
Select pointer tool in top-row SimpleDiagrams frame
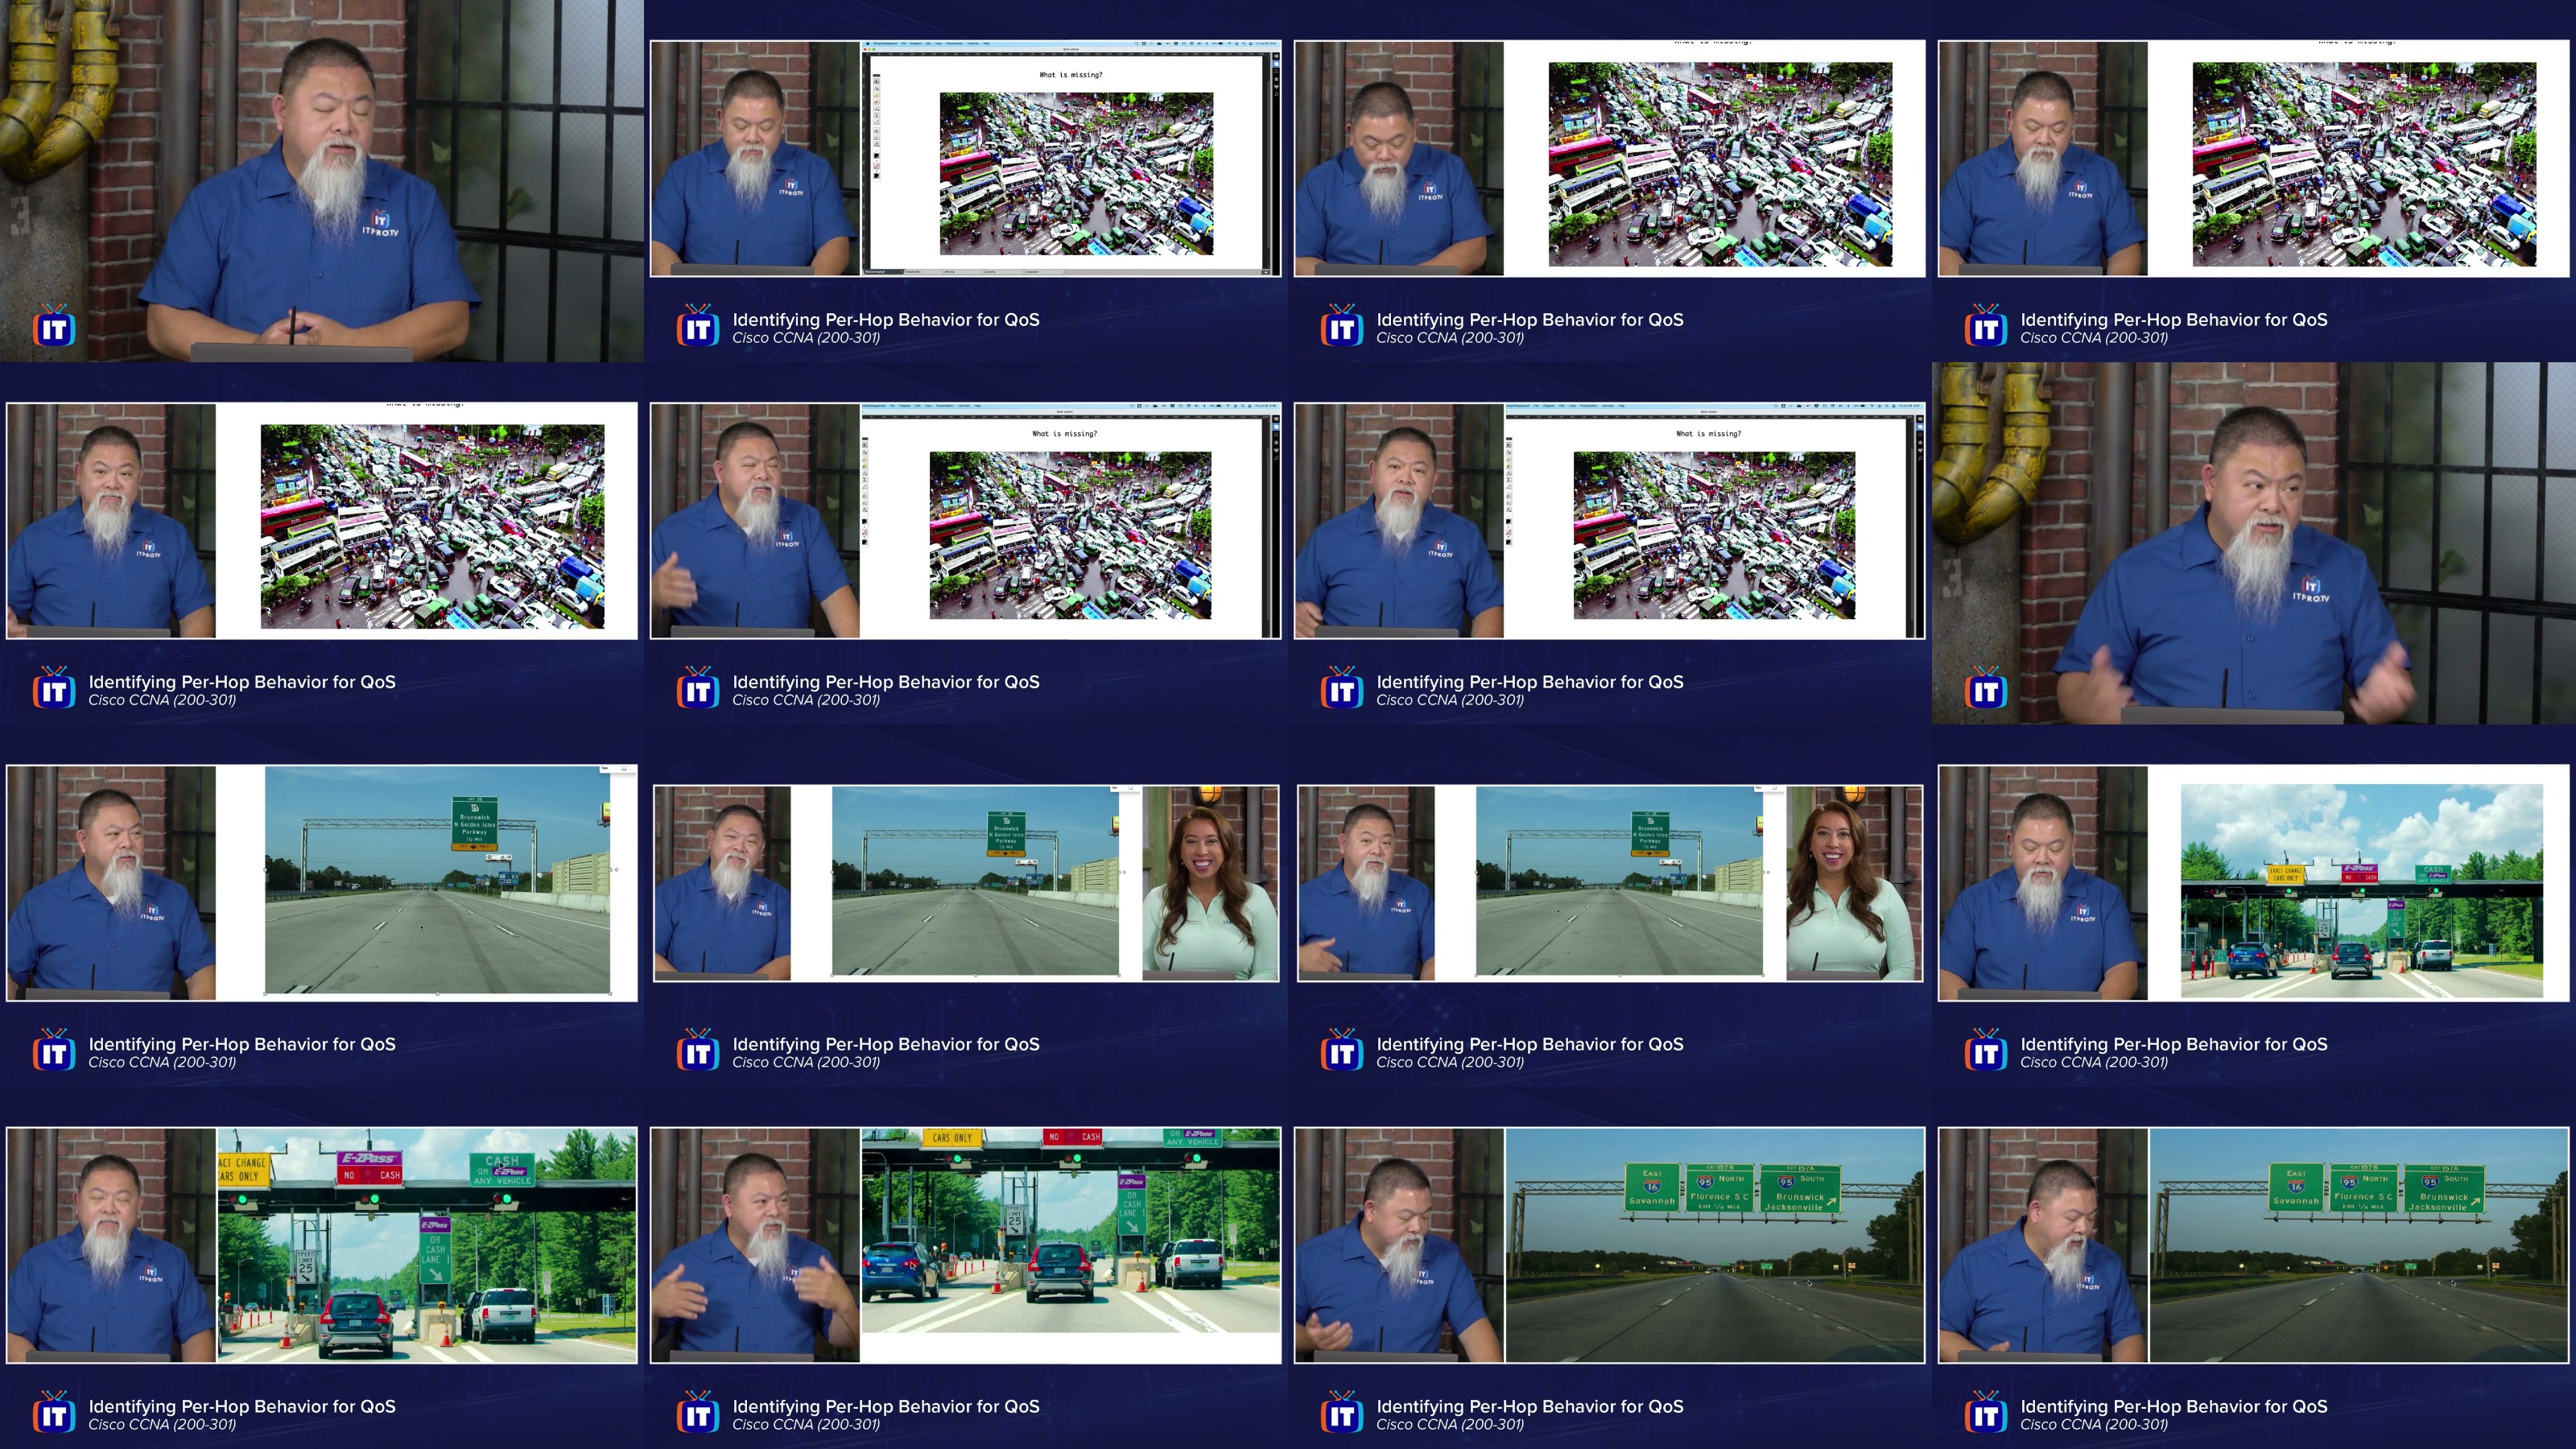(877, 82)
